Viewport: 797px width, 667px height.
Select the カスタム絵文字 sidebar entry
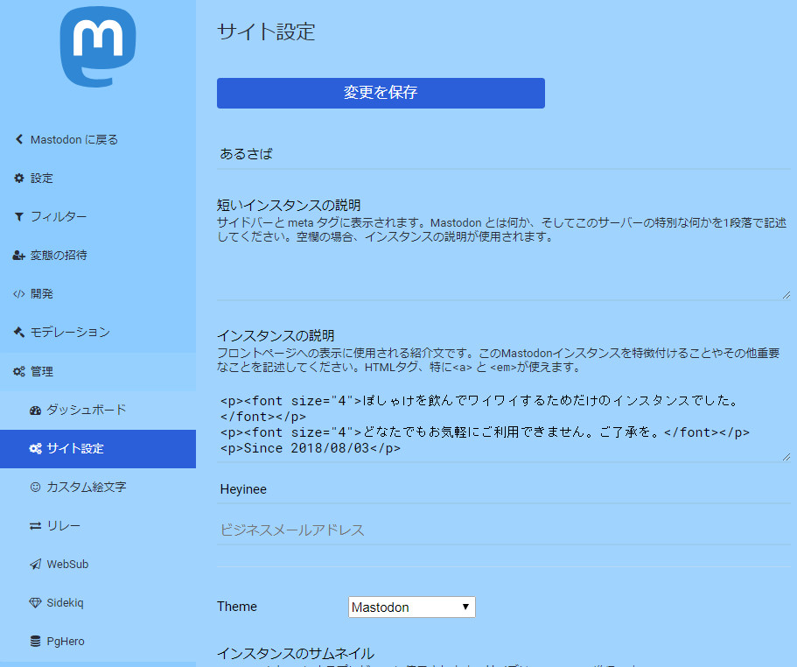coord(86,487)
